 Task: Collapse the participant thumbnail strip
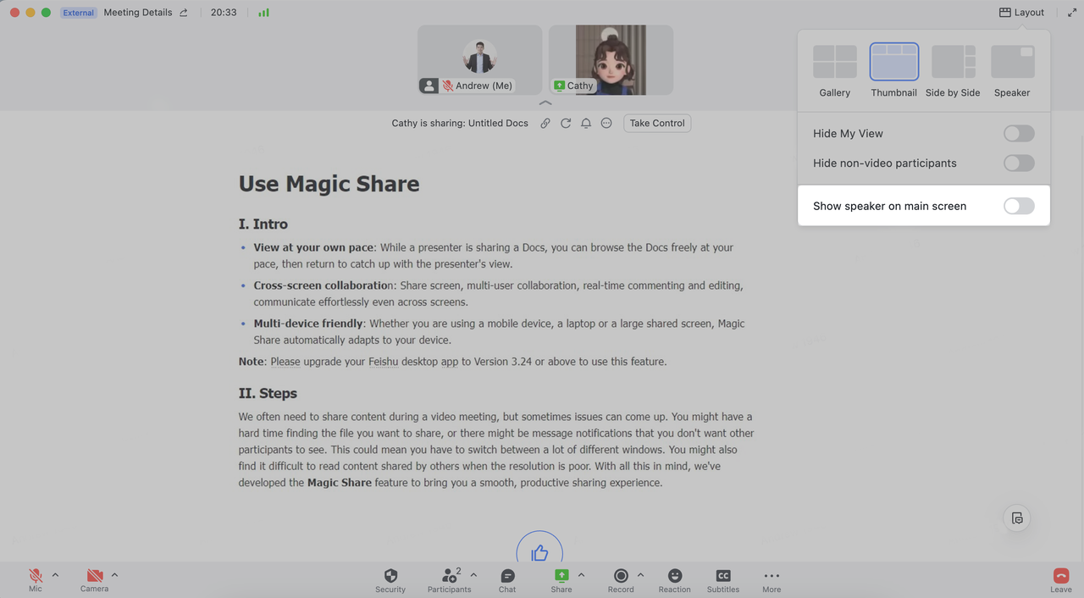[x=545, y=103]
